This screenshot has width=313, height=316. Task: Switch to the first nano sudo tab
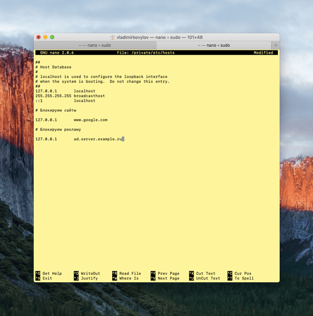coord(95,45)
